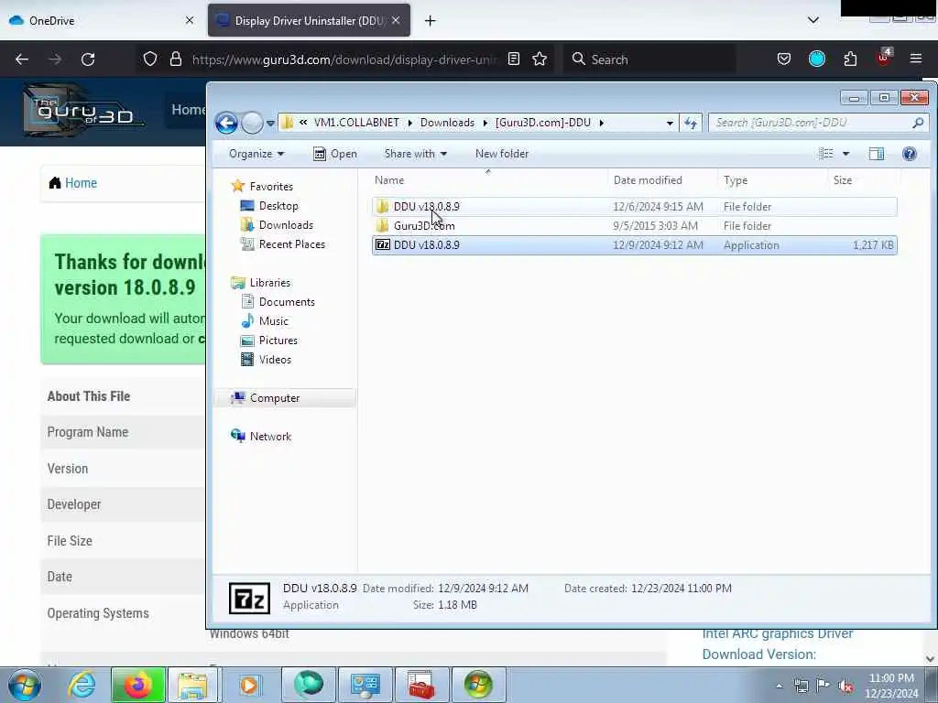Open the Home breadcrumb link

81,183
